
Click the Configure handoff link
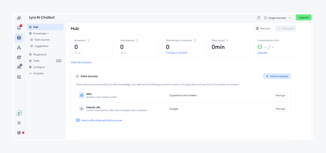(x=177, y=53)
